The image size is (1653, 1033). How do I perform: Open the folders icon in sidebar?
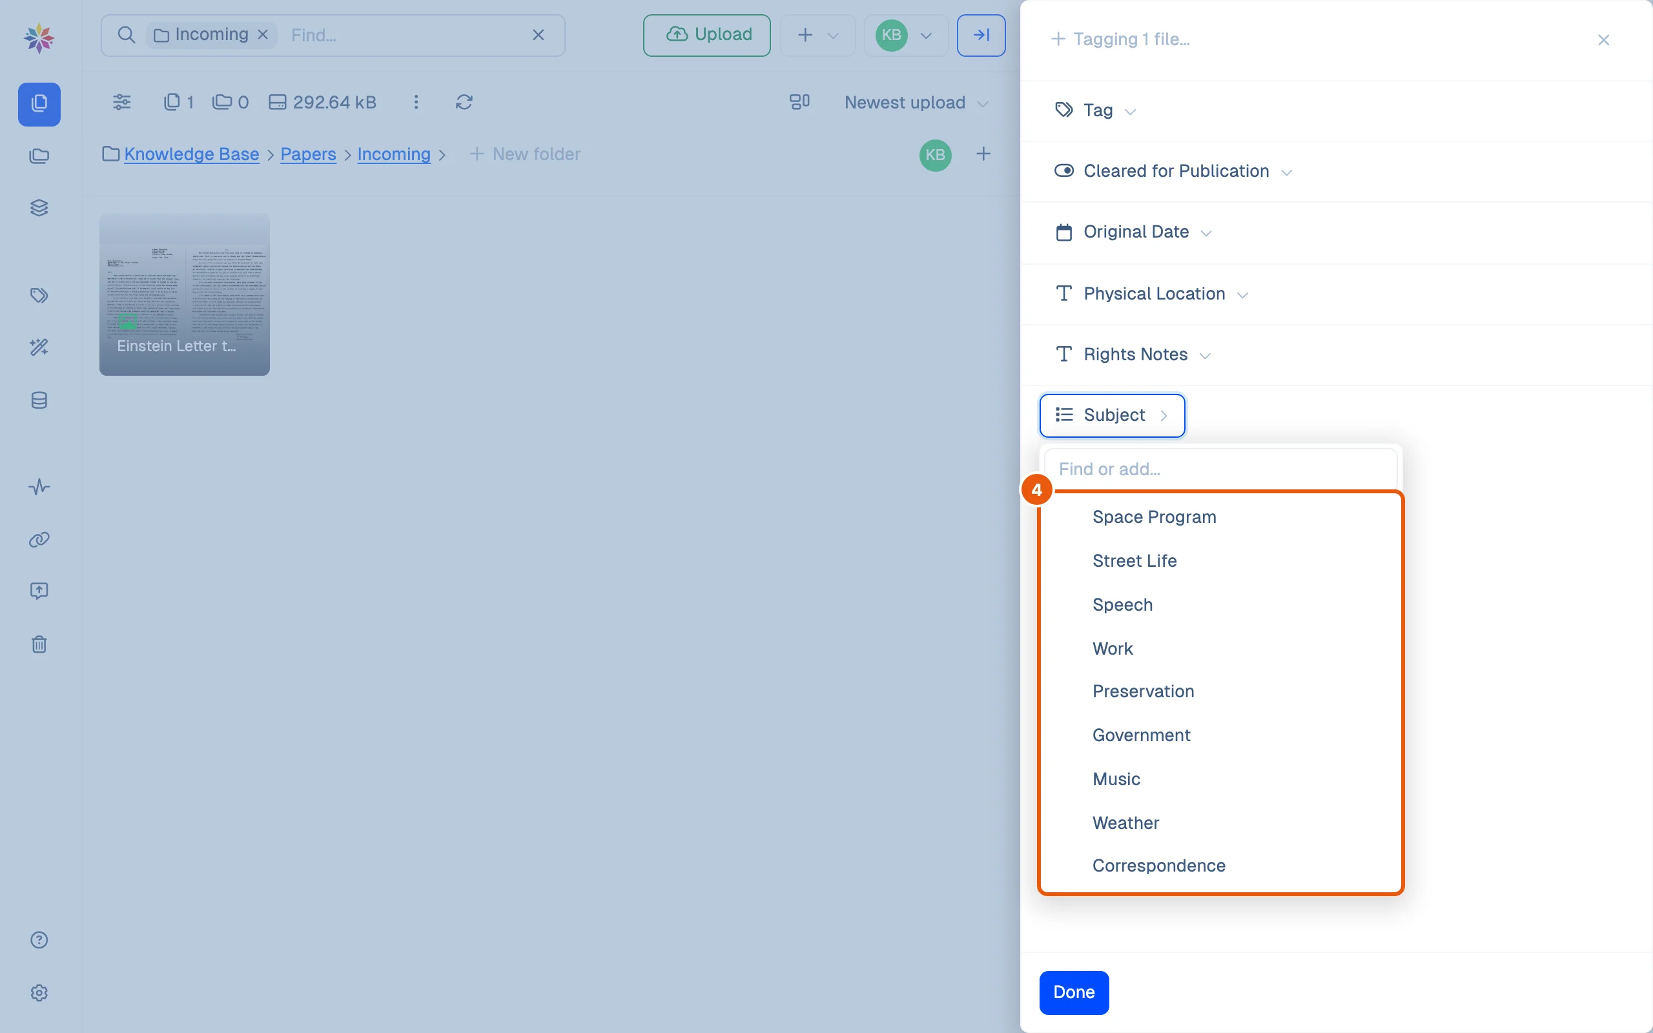[39, 156]
